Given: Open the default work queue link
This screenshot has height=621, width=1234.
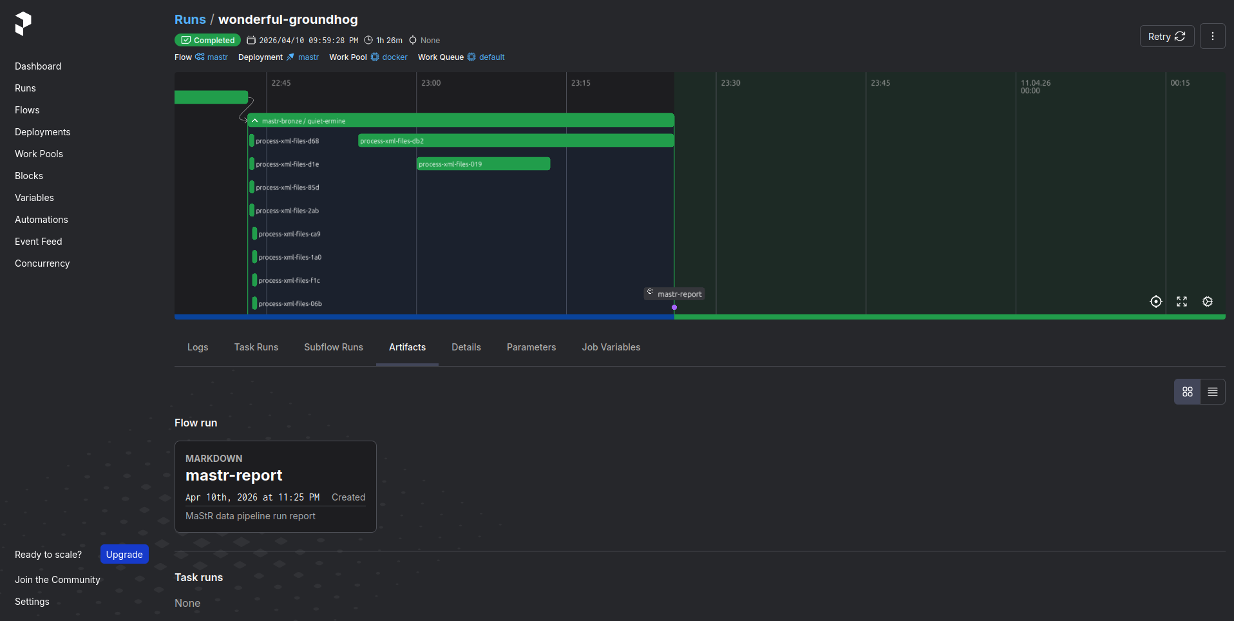Looking at the screenshot, I should tap(491, 57).
